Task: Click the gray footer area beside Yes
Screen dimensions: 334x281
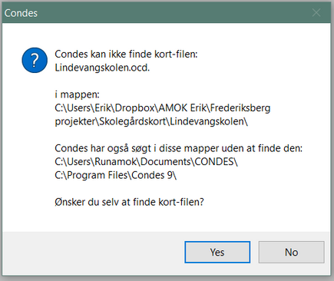Action: pos(92,253)
